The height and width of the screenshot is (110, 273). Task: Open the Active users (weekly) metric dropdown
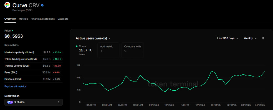tap(93, 38)
